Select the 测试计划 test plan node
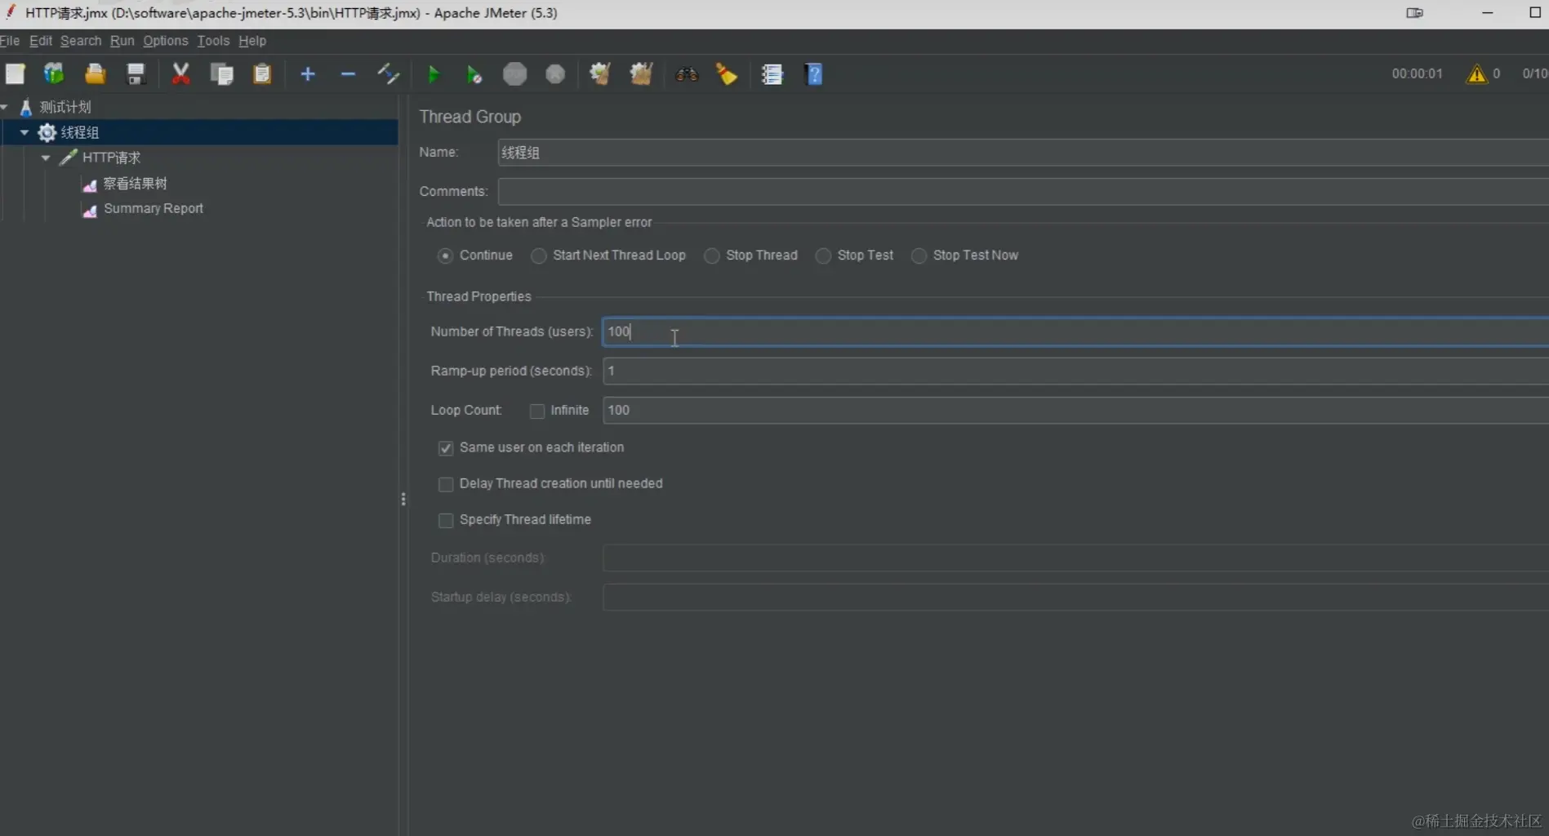The height and width of the screenshot is (836, 1549). click(65, 107)
